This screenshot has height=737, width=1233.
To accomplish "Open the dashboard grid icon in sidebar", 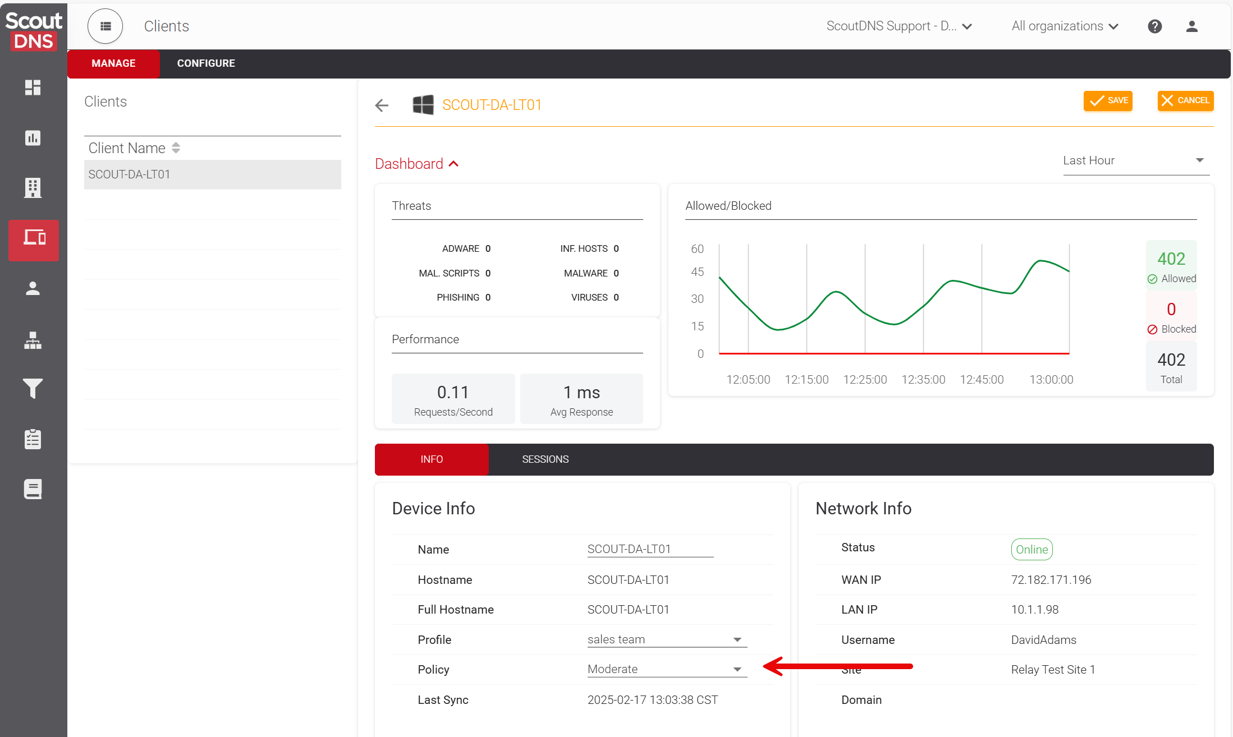I will click(33, 87).
